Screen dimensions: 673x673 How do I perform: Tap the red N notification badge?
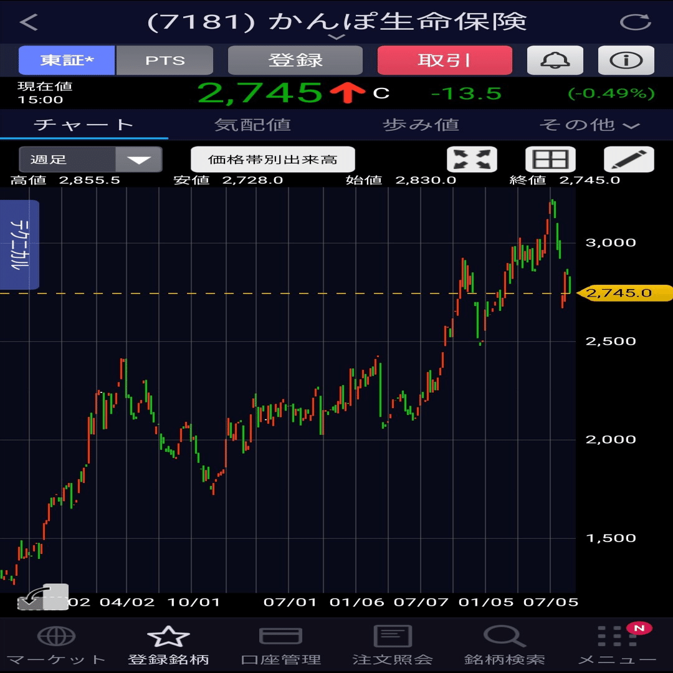point(639,628)
